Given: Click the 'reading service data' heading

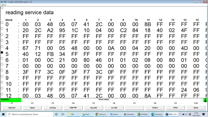Looking at the screenshot, I should click(x=30, y=12).
